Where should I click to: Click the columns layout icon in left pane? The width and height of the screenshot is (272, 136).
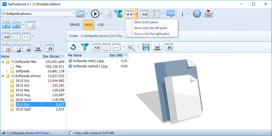coord(16,36)
